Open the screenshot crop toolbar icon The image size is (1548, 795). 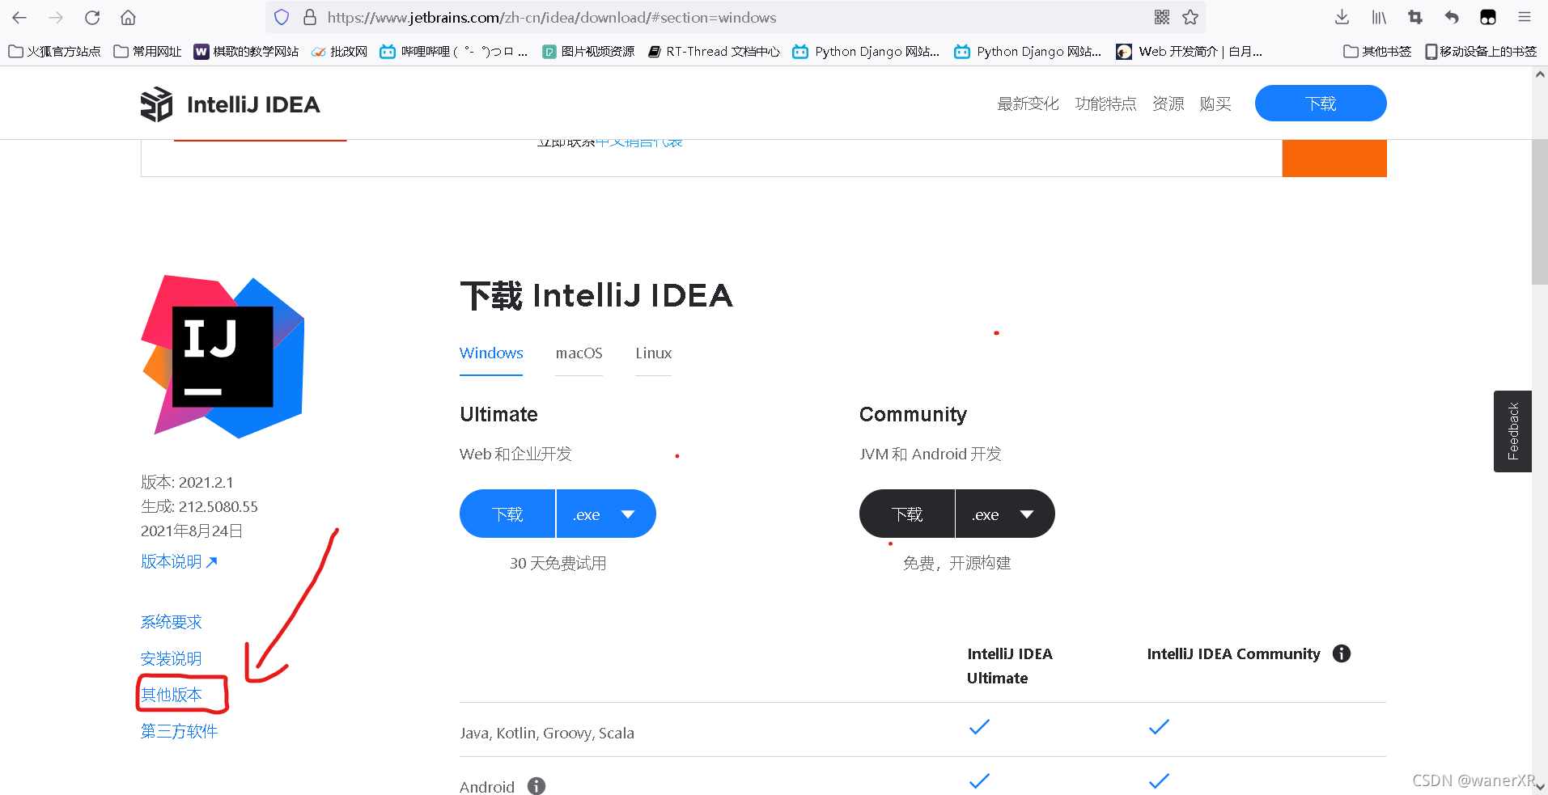[1415, 17]
